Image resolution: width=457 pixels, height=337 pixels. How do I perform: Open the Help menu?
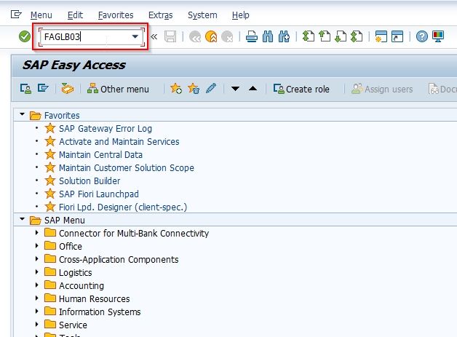[240, 15]
